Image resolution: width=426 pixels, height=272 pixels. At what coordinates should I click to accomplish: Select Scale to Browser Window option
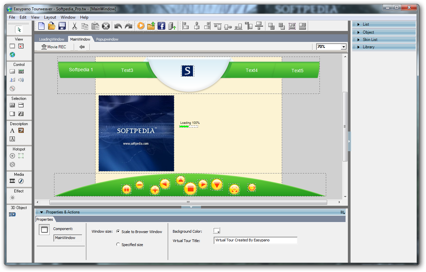click(118, 231)
